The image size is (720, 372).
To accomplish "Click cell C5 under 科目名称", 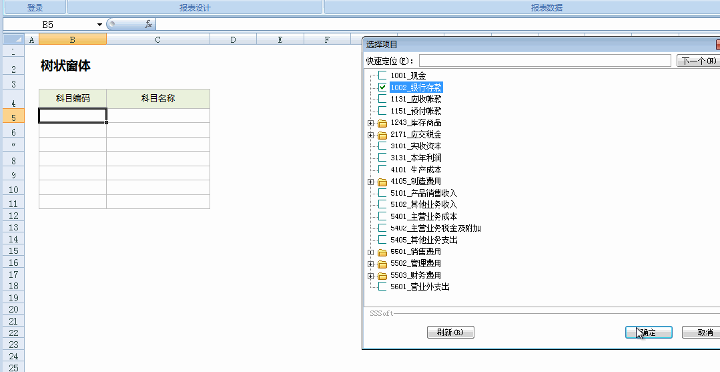I will click(158, 116).
